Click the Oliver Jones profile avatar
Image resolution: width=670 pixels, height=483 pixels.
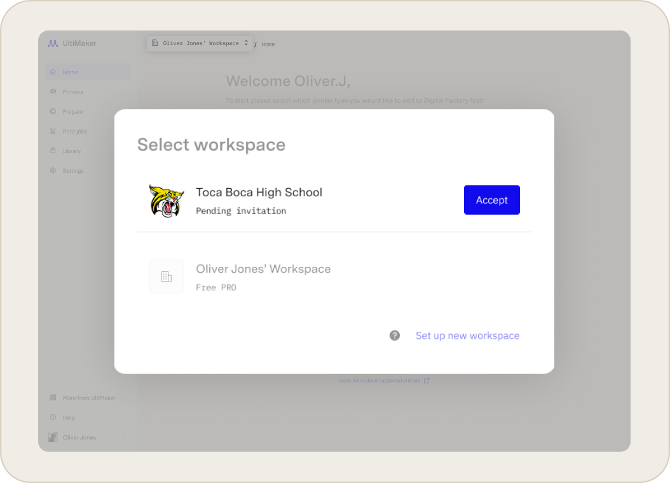53,437
